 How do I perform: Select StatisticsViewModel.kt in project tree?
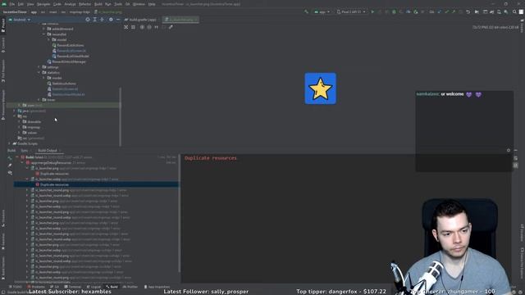(x=68, y=94)
